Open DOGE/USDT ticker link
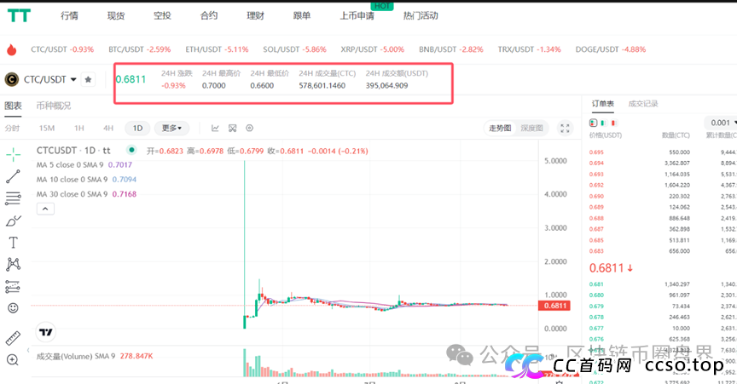This screenshot has width=737, height=384. 611,49
